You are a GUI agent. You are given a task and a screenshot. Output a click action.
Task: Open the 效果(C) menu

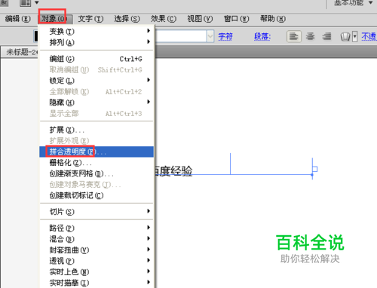(164, 19)
